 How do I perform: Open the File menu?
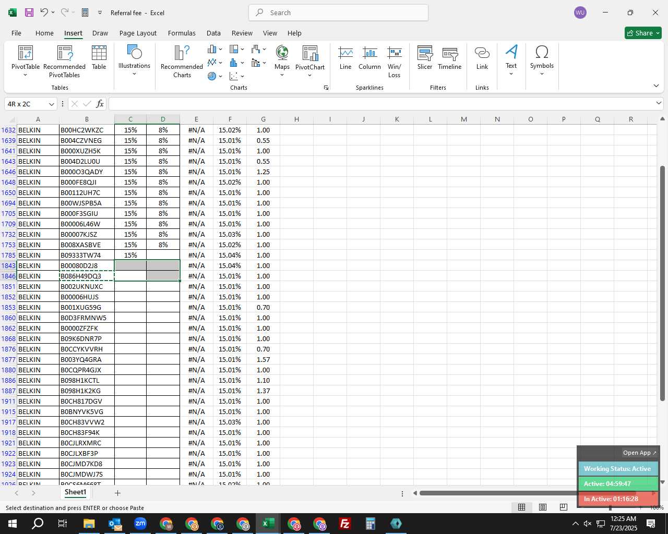point(16,33)
